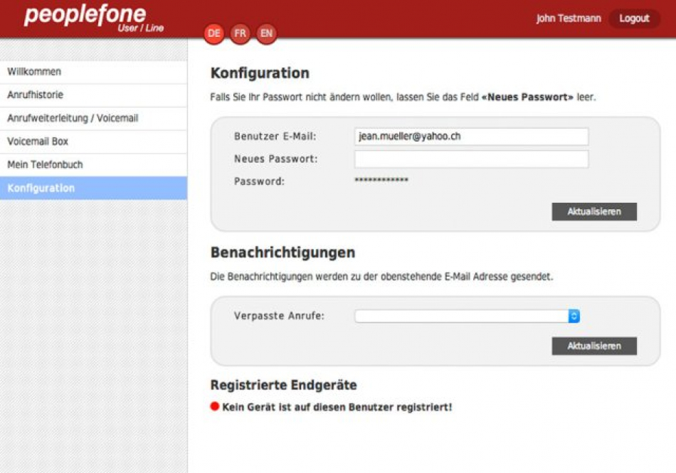
Task: Focus the Neues Passwort field
Action: pos(471,159)
